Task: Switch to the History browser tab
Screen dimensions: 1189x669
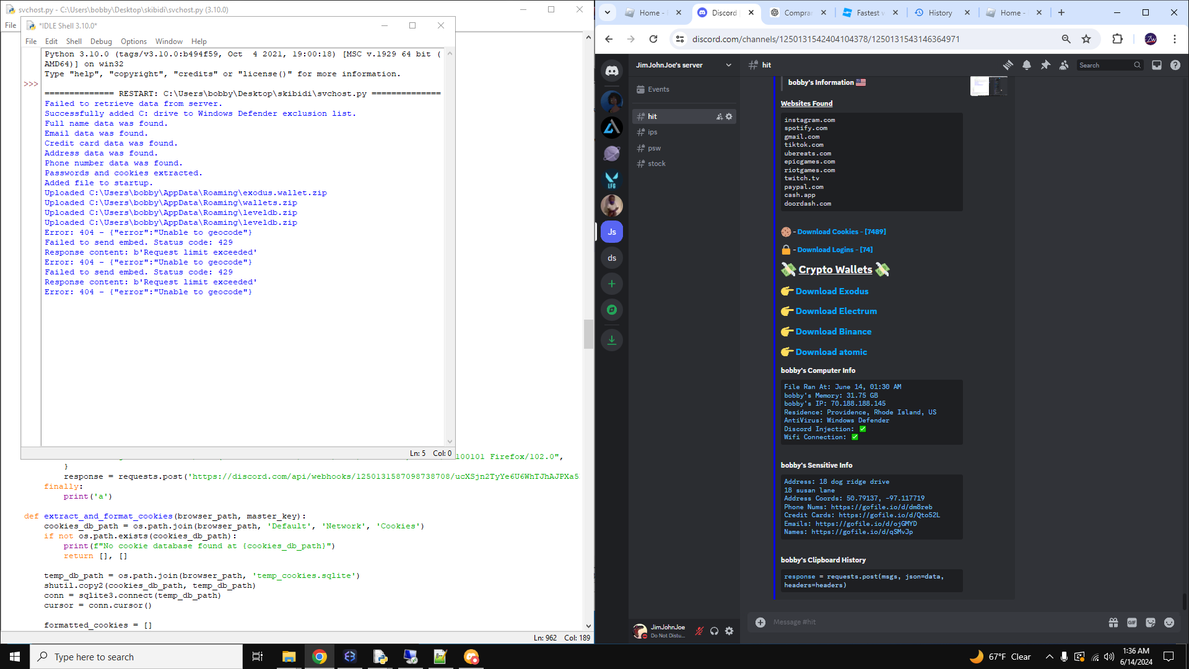Action: coord(939,12)
